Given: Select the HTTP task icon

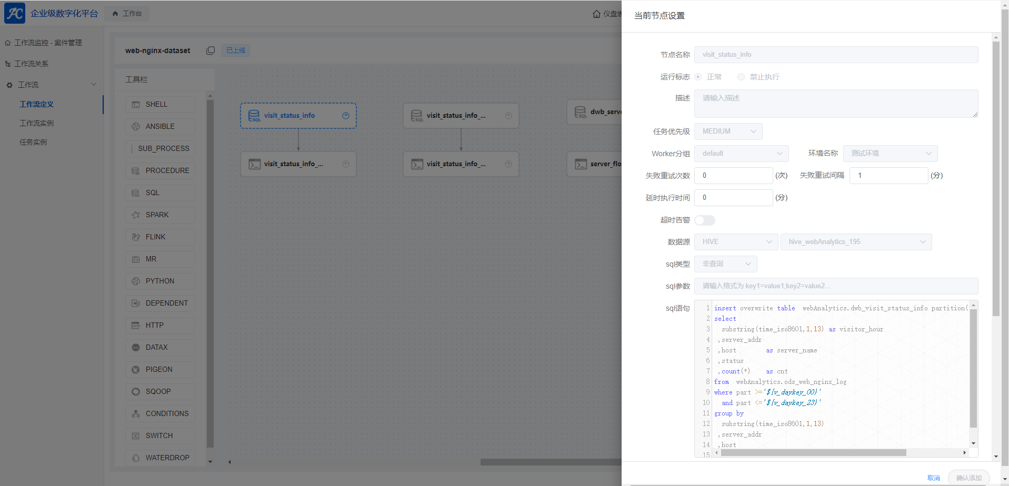Looking at the screenshot, I should click(136, 326).
